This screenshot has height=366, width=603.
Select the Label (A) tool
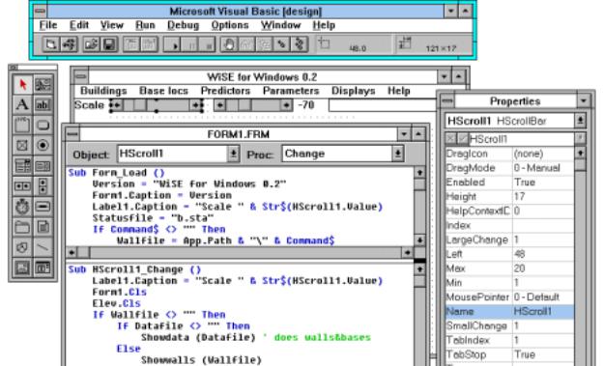[x=22, y=104]
